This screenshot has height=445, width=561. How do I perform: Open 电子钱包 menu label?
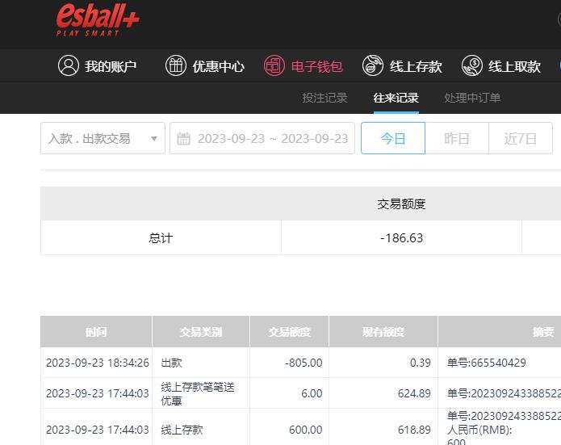(317, 66)
